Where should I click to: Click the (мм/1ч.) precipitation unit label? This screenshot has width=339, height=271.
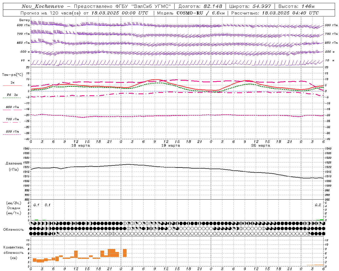[x=14, y=213]
